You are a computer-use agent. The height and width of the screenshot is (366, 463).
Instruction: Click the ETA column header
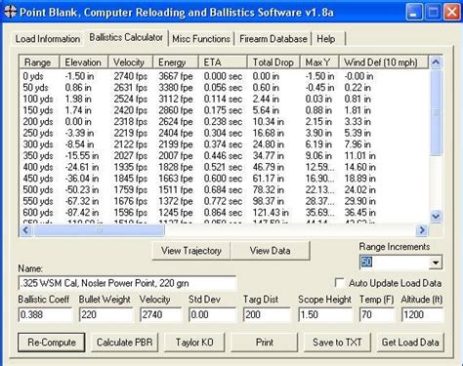pyautogui.click(x=223, y=62)
